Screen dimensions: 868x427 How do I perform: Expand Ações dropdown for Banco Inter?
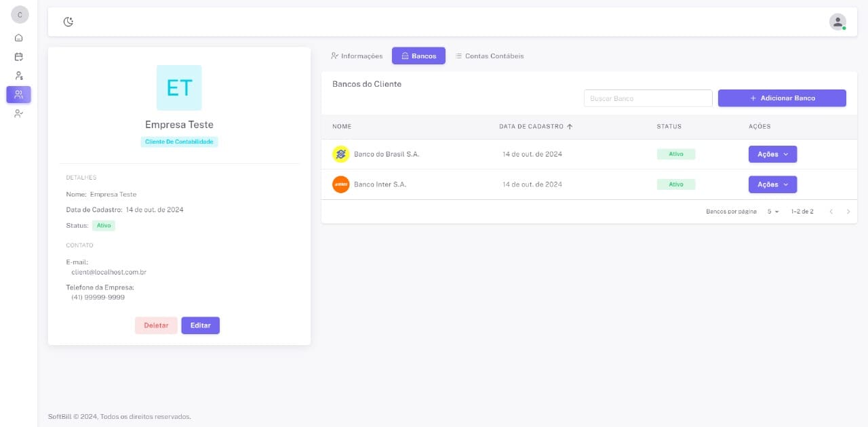772,184
